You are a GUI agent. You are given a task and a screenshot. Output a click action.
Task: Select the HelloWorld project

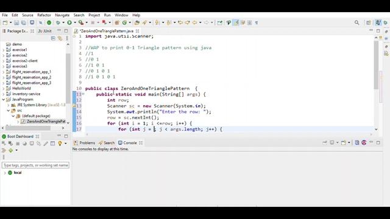point(21,88)
